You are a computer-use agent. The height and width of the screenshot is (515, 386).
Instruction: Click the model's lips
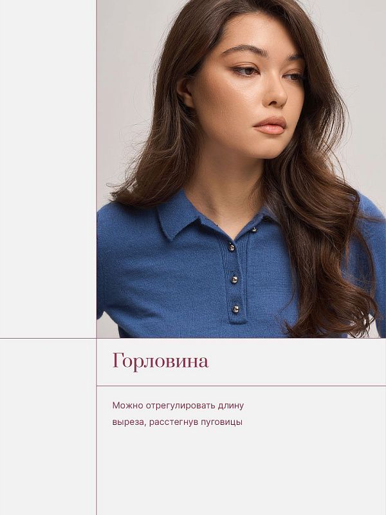270,126
